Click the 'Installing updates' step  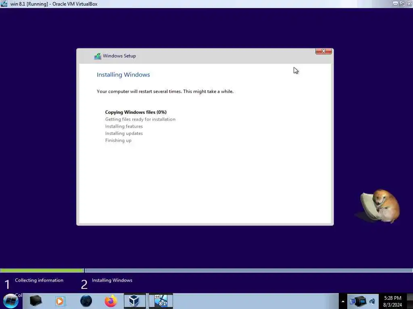(124, 134)
